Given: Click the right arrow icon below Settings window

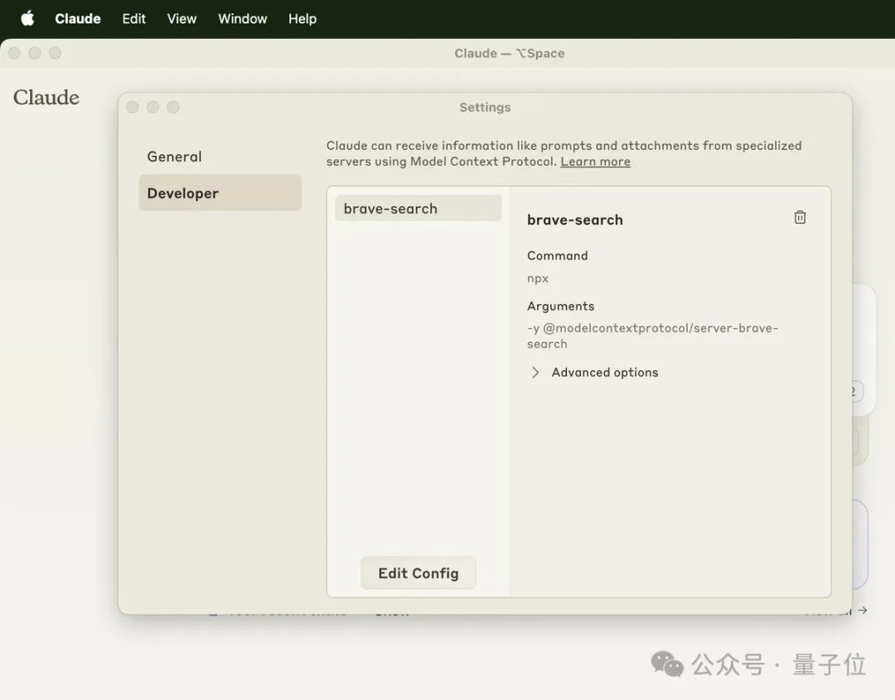Looking at the screenshot, I should (x=863, y=611).
